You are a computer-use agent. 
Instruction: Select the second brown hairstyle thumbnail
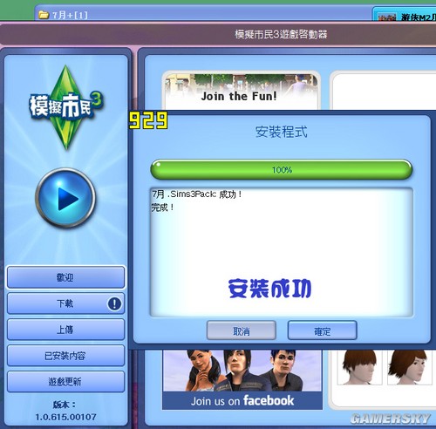410,367
